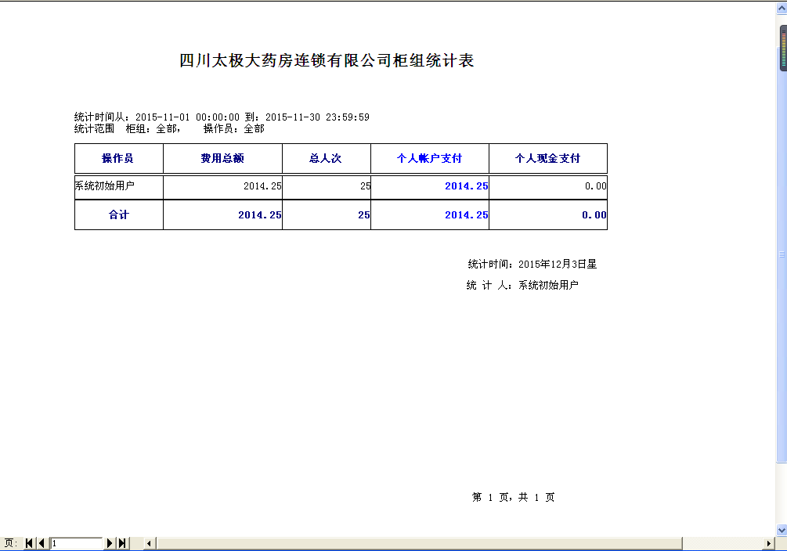
Task: Click the 个人帐户支付 column header
Action: coord(430,159)
